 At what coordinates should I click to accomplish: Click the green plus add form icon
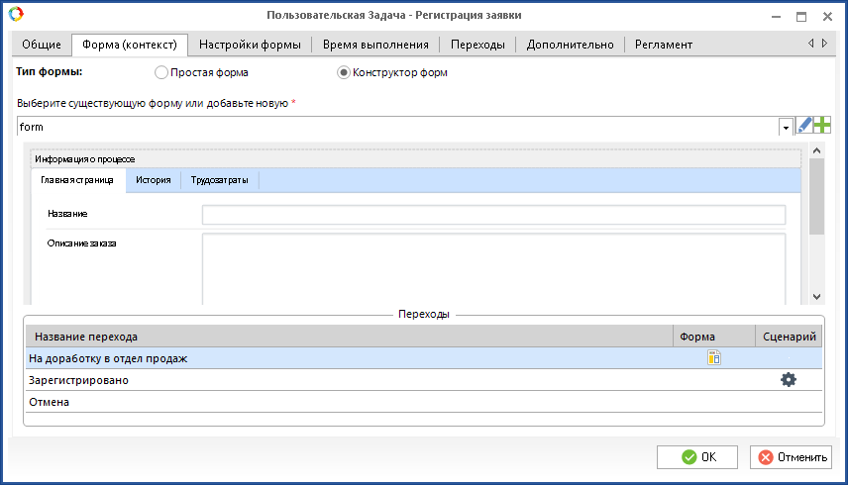point(822,126)
